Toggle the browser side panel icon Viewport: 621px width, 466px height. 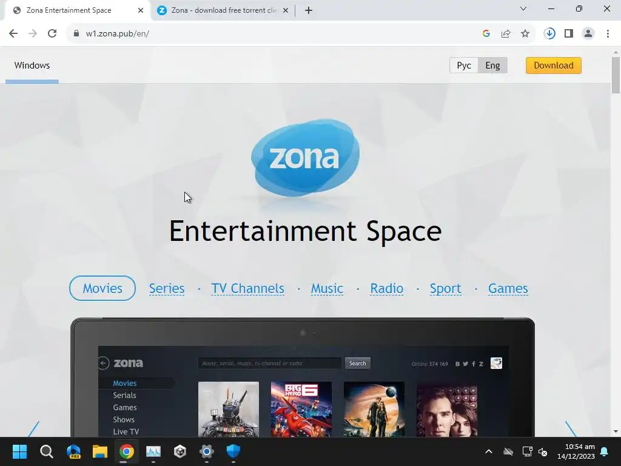569,34
